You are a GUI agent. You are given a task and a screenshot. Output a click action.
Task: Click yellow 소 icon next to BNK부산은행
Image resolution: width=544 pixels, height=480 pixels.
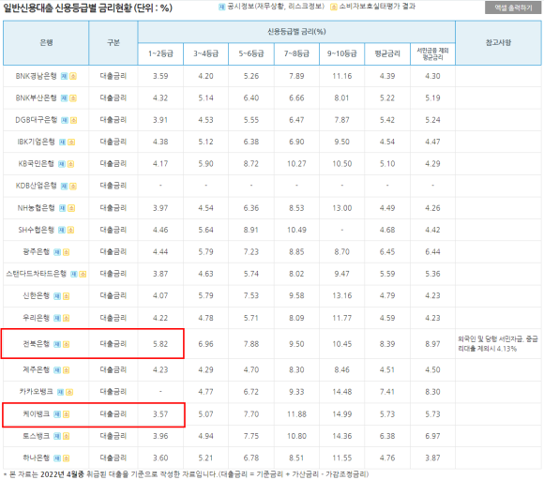[x=73, y=98]
